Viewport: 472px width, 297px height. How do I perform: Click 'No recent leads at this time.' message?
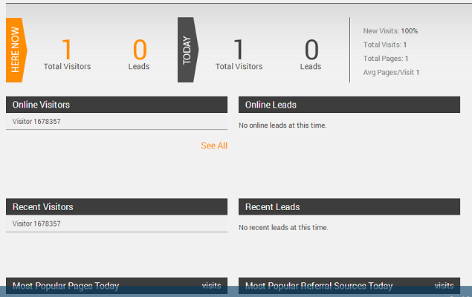(x=283, y=227)
